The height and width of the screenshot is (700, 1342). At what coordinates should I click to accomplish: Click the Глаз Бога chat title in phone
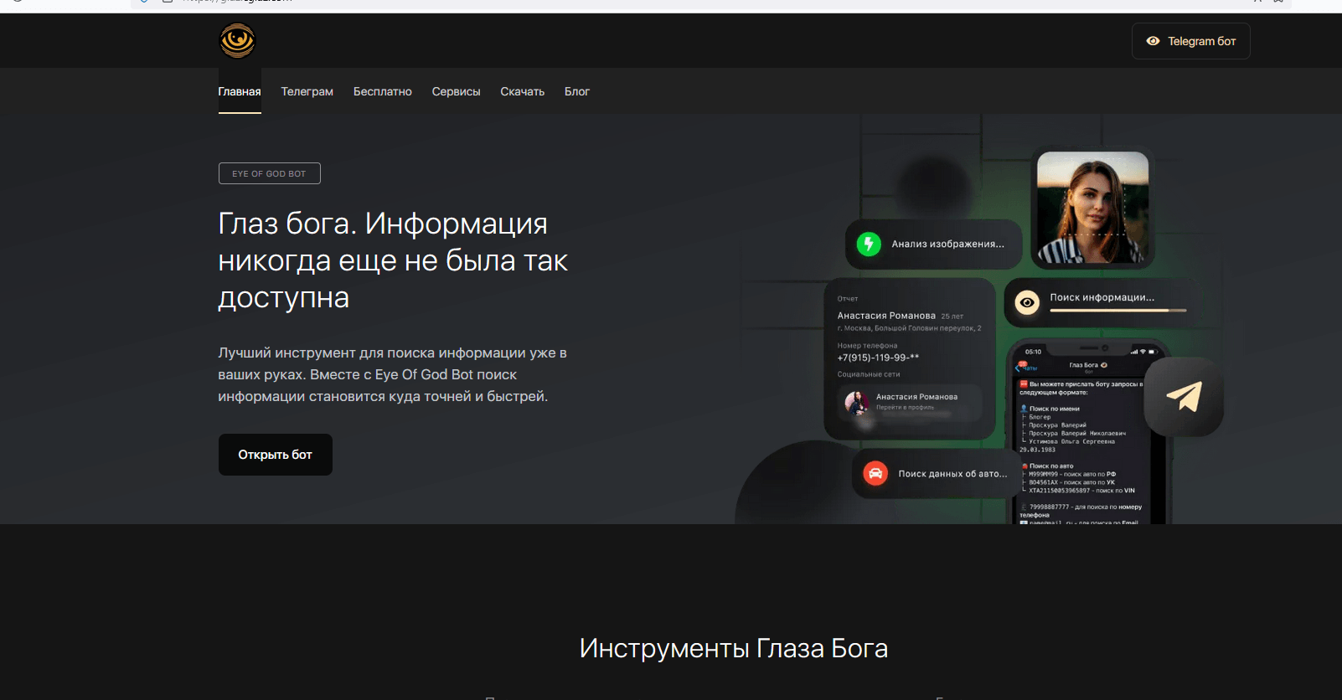coord(1087,365)
